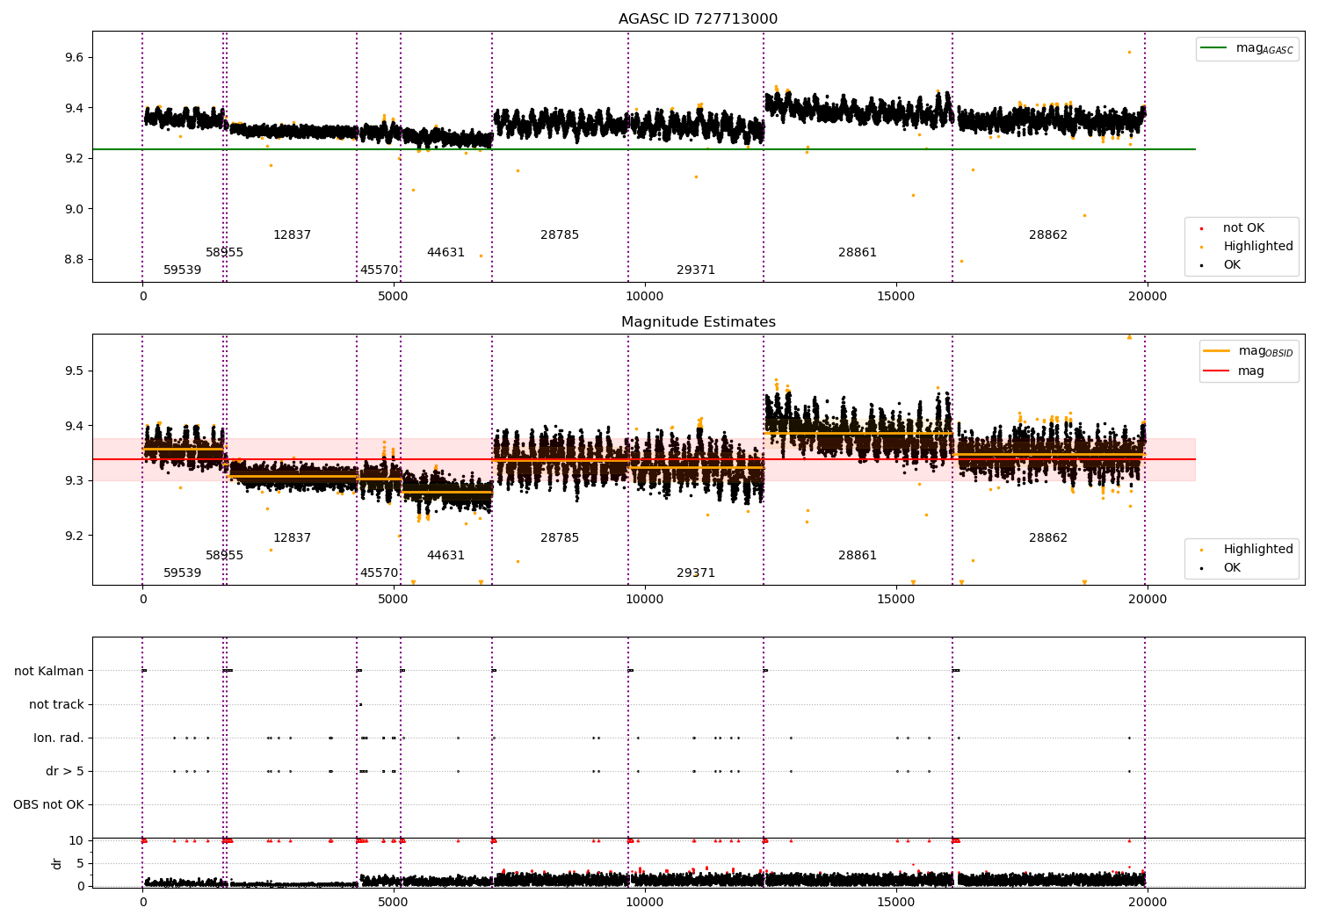Click the "not OK" legend entry
1318x922 pixels.
1243,228
